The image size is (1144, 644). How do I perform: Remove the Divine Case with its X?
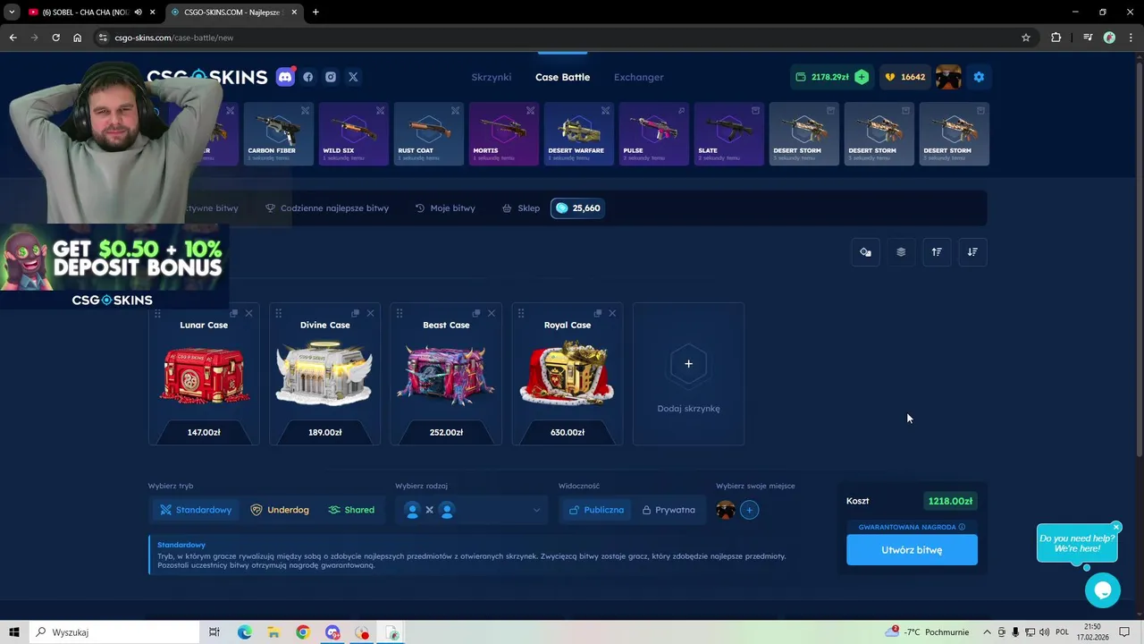coord(370,313)
